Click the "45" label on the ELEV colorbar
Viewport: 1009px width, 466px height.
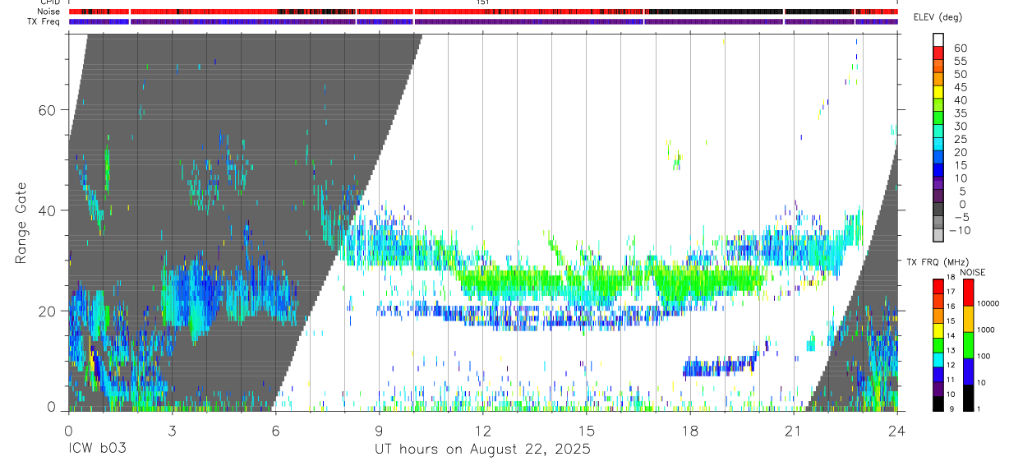[960, 87]
